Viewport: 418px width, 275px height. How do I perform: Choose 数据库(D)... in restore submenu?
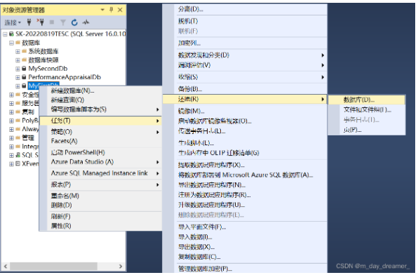coord(367,100)
